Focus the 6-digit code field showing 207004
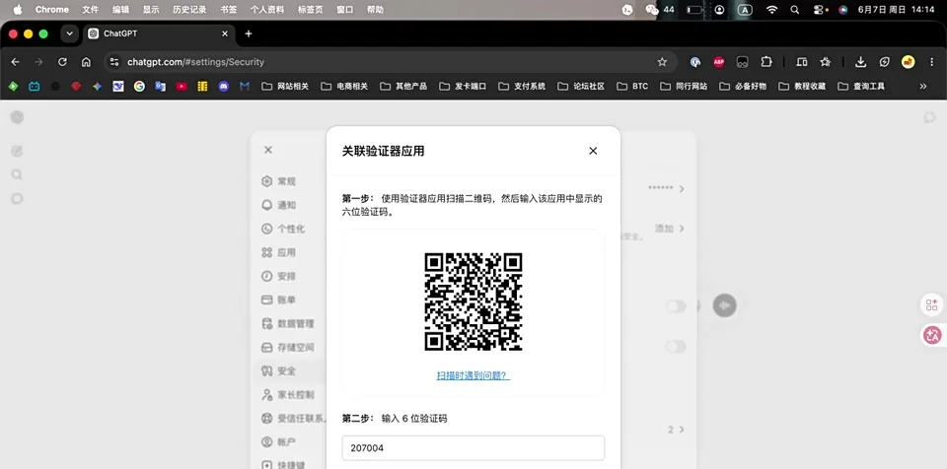Viewport: 947px width, 469px height. [473, 448]
